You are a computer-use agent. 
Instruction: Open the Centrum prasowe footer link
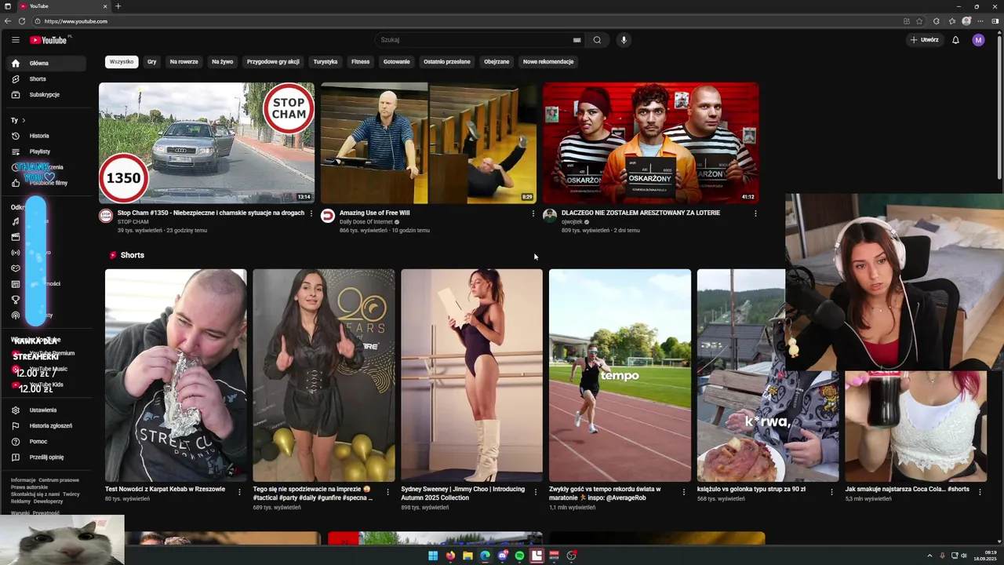pos(59,480)
